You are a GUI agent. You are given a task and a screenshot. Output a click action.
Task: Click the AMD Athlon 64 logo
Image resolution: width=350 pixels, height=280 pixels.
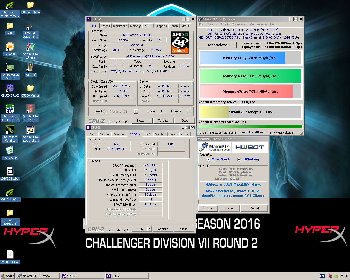[180, 42]
